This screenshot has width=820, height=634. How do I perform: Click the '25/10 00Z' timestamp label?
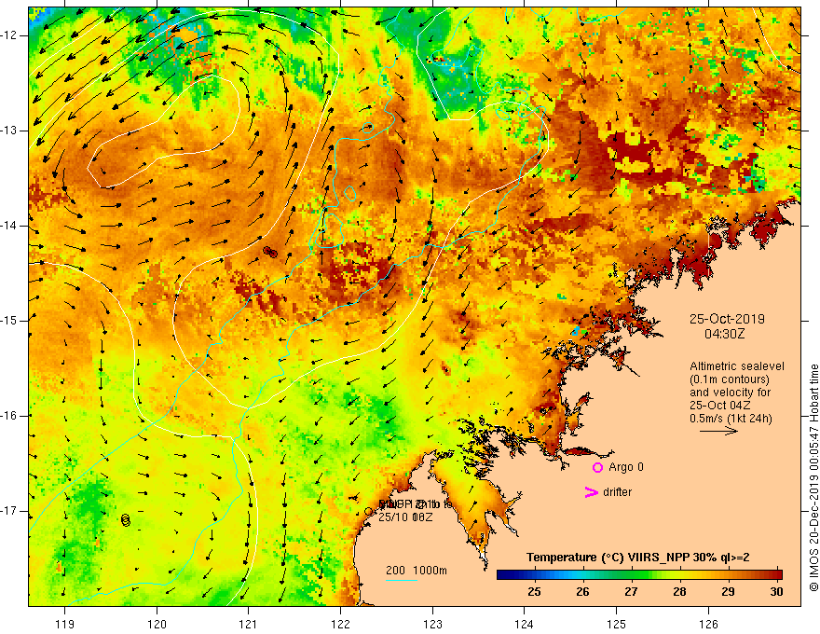(405, 517)
